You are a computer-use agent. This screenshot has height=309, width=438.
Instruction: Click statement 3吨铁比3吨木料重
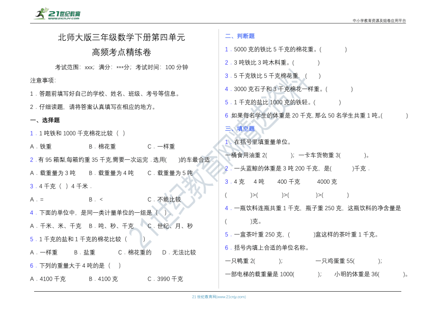click(272, 63)
